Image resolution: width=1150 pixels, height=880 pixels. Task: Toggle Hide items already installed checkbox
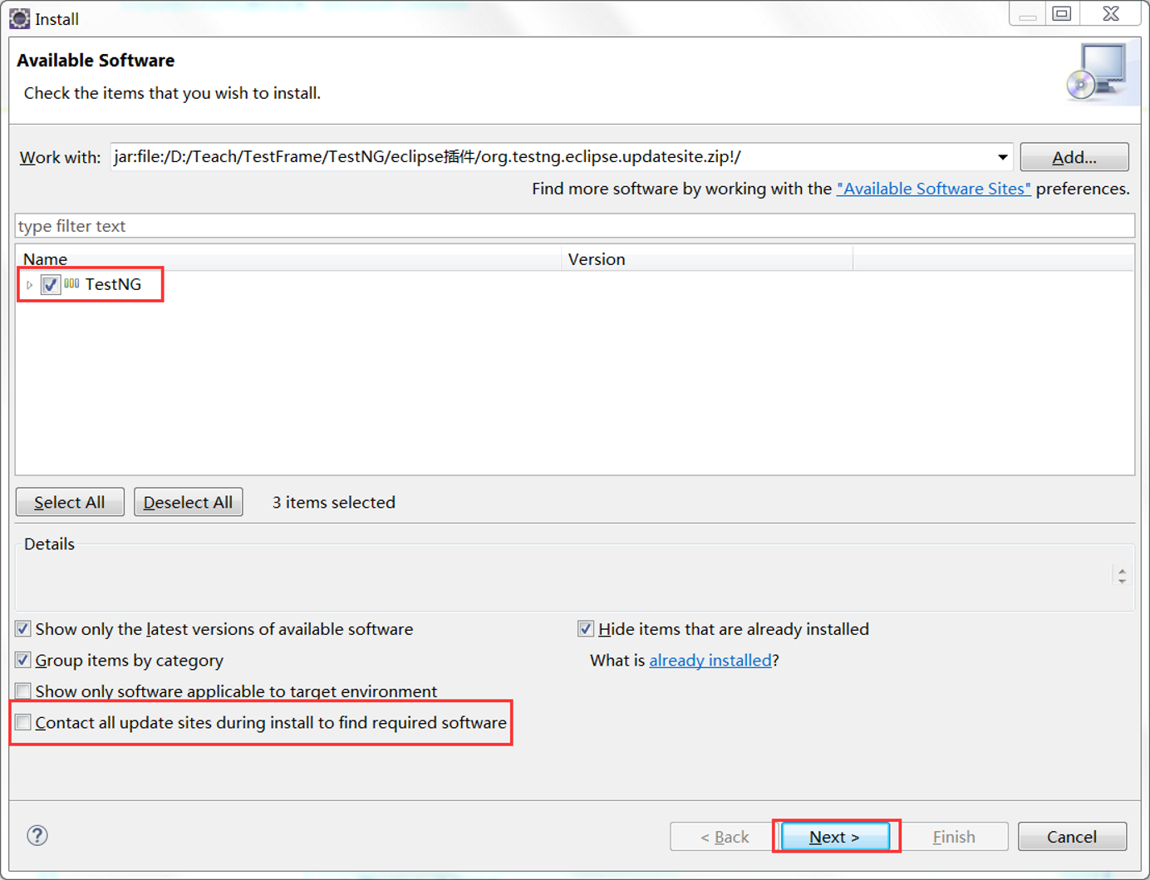[586, 629]
